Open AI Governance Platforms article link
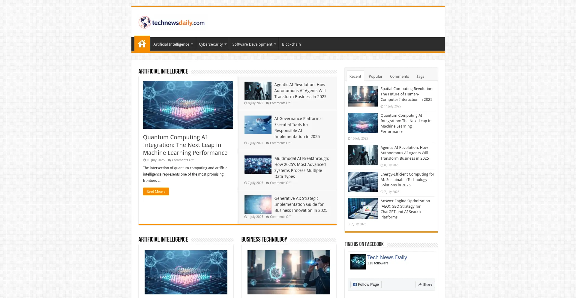576x298 pixels. tap(298, 128)
